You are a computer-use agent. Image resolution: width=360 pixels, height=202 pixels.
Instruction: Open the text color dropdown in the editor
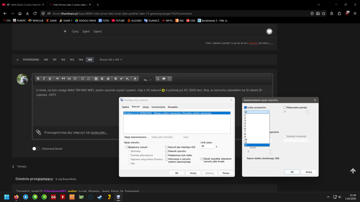tap(136, 79)
